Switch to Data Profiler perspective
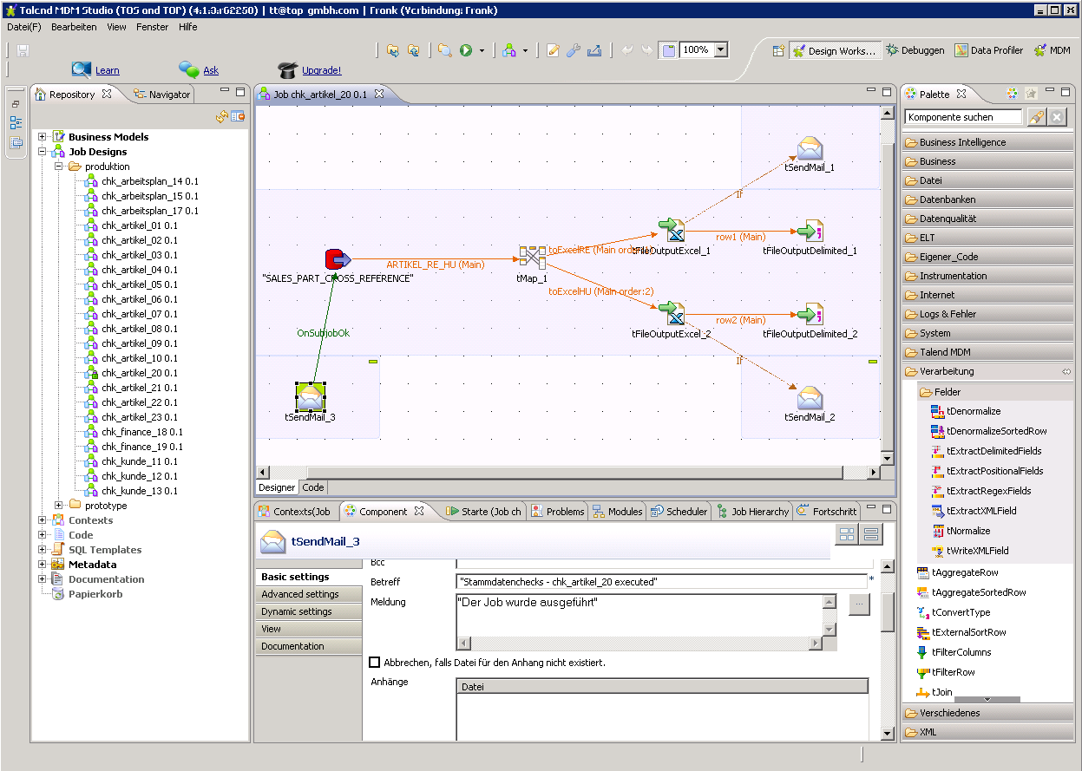1082x771 pixels. tap(989, 50)
